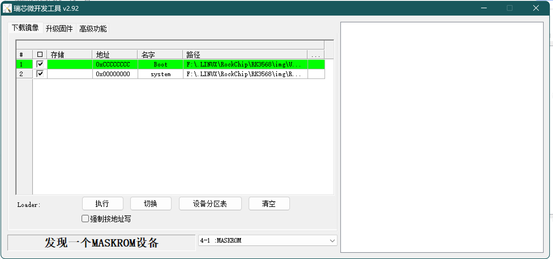Click the 切换 button
This screenshot has width=553, height=259.
click(151, 204)
